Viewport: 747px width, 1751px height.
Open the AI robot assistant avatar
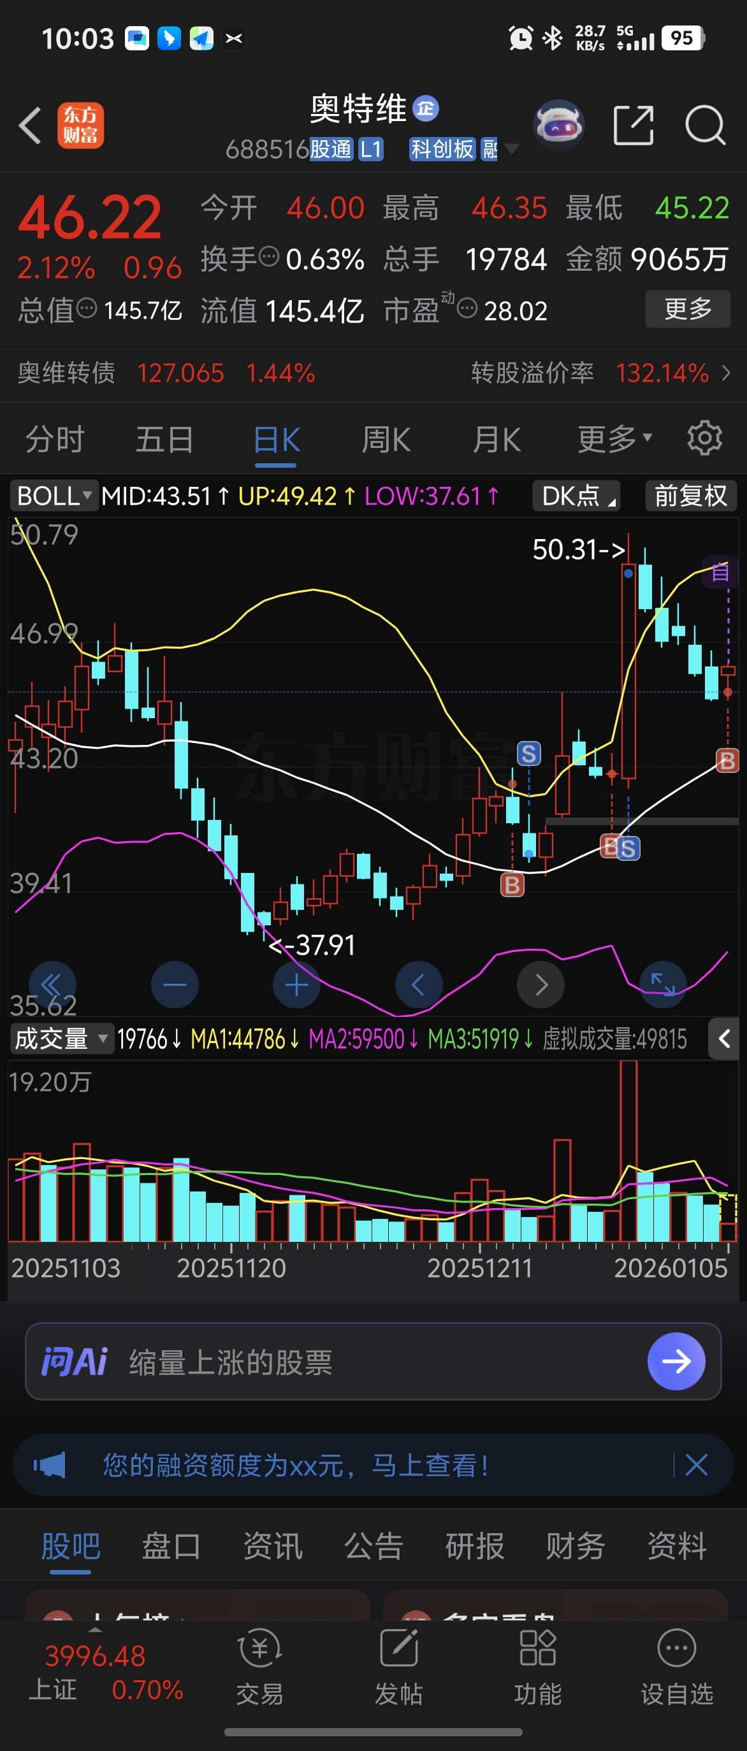tap(559, 125)
